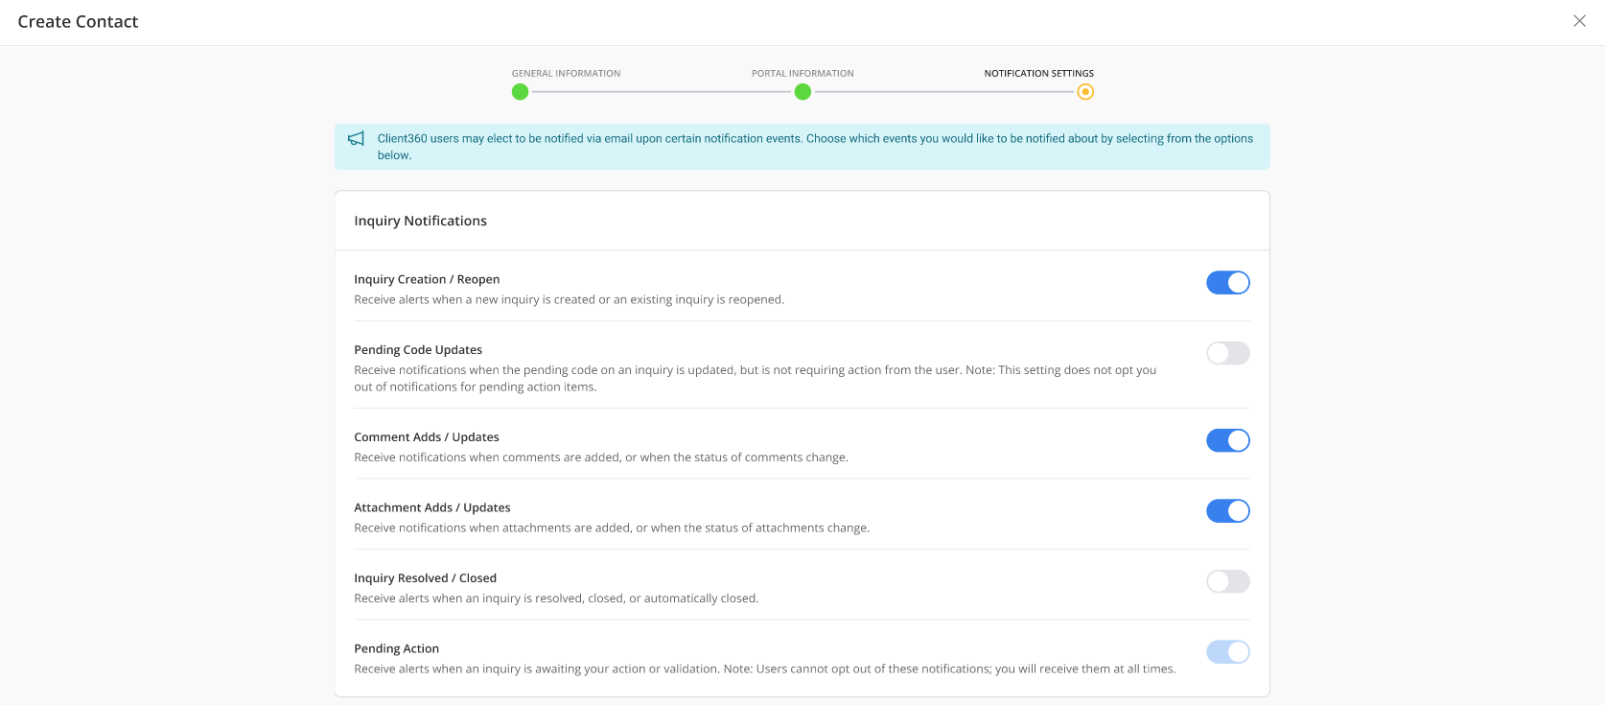The image size is (1605, 705).
Task: Click the megaphone icon in info banner
Action: (x=356, y=139)
